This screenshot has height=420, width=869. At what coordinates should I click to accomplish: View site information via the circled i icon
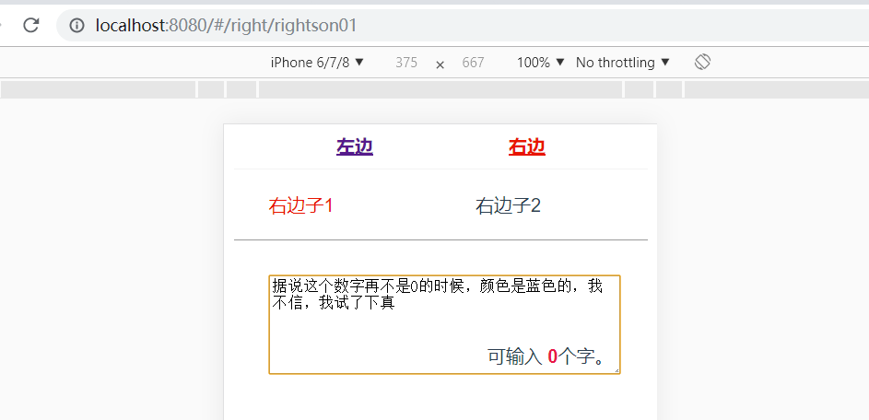(76, 26)
